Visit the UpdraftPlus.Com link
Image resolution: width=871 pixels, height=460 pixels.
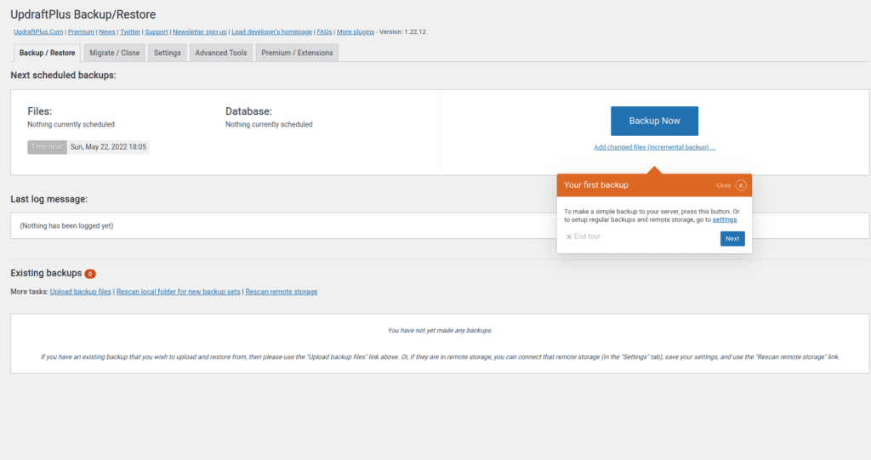tap(38, 31)
